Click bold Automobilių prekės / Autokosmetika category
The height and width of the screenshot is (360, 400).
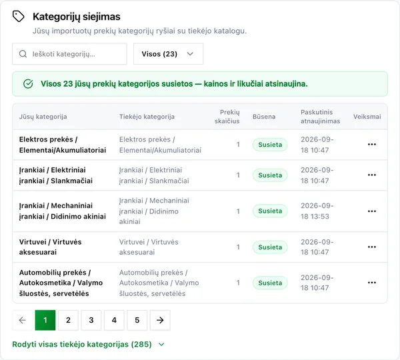click(61, 283)
